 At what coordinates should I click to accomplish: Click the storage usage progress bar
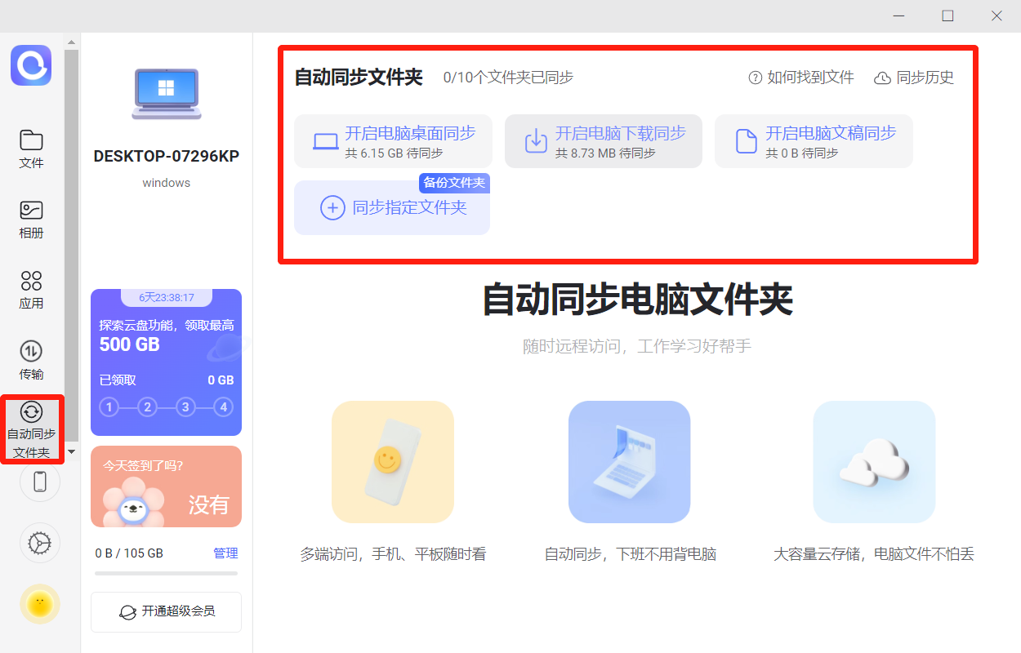pyautogui.click(x=167, y=573)
